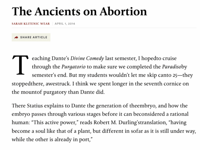Click the italic word Paradiso

(172, 66)
